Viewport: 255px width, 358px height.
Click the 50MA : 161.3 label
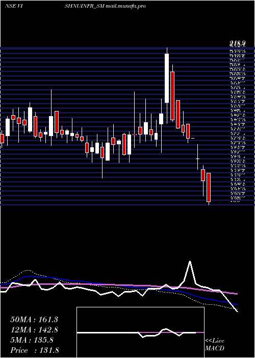[x=34, y=320]
